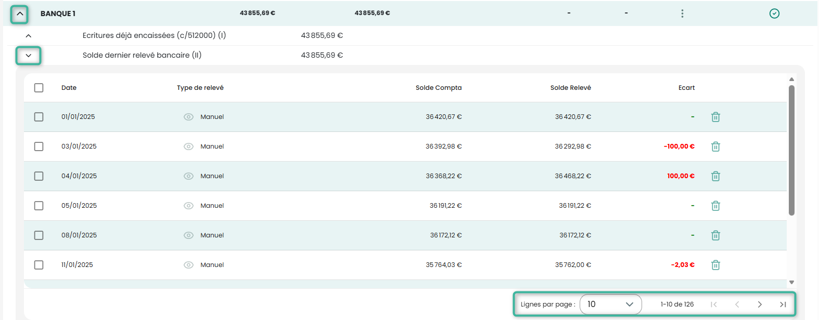The height and width of the screenshot is (320, 819).
Task: Open the three-dot menu for BANQUE 1
Action: pos(682,14)
